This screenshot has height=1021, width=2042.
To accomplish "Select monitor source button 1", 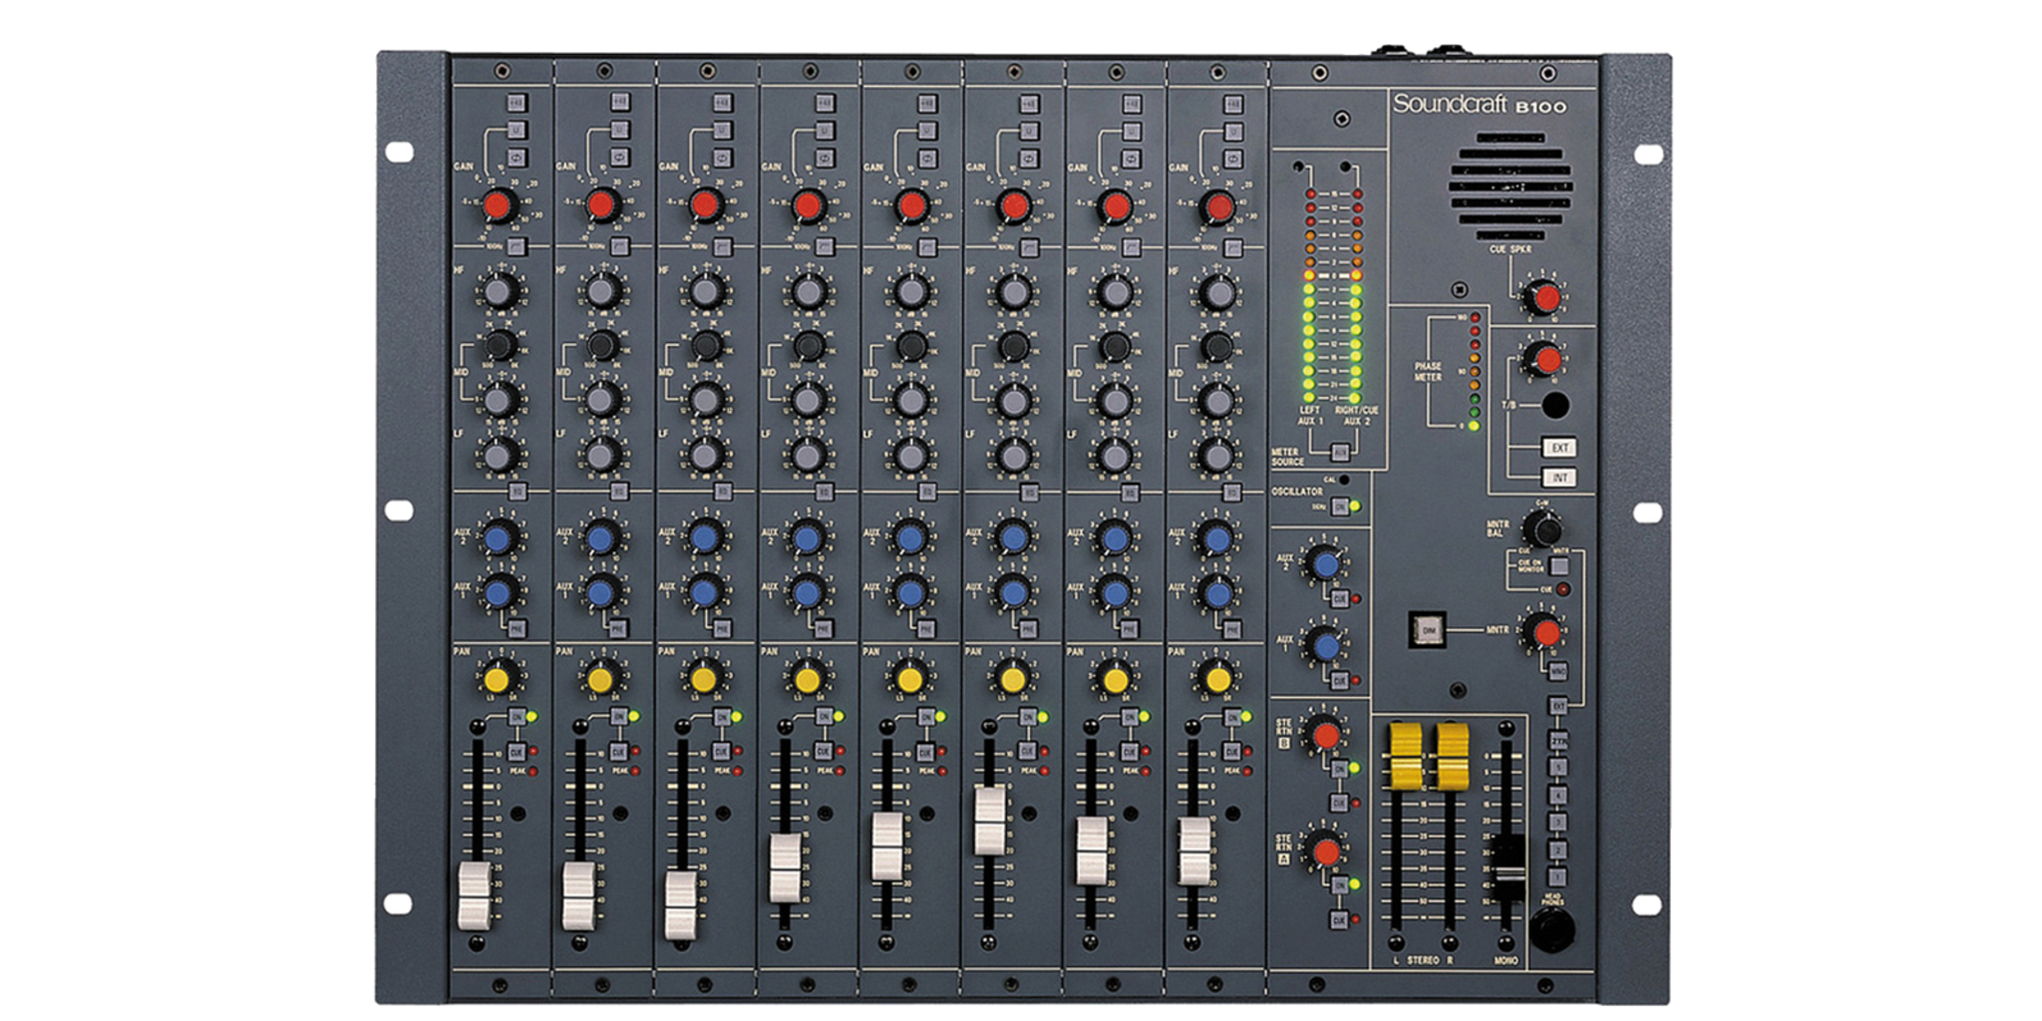I will (x=1557, y=877).
